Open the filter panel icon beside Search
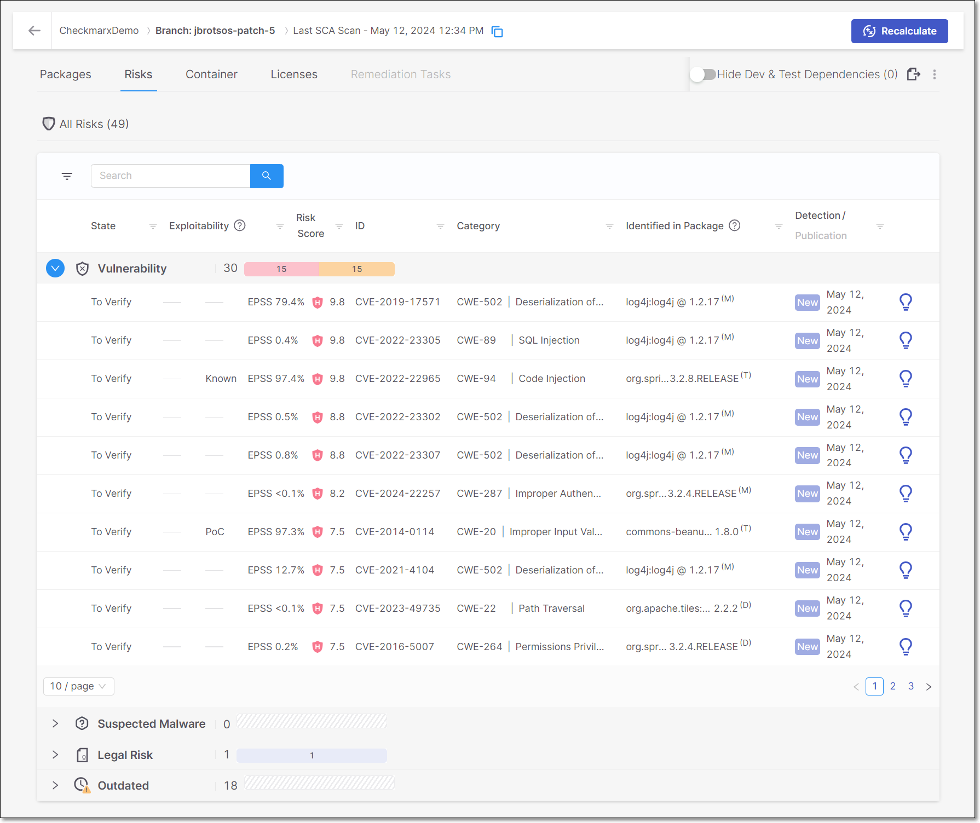980x823 pixels. tap(67, 176)
